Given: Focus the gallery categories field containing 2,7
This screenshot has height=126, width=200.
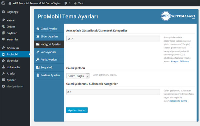Looking at the screenshot, I should (x=113, y=92).
